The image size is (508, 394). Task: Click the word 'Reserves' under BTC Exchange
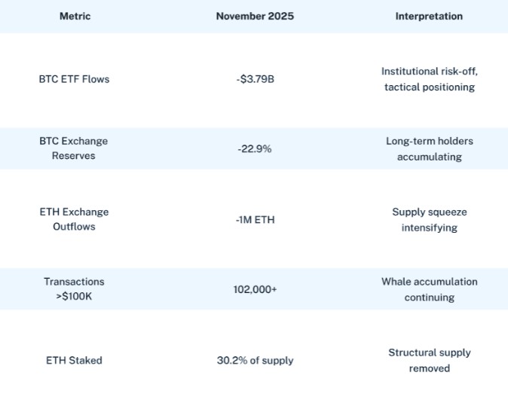pyautogui.click(x=74, y=156)
